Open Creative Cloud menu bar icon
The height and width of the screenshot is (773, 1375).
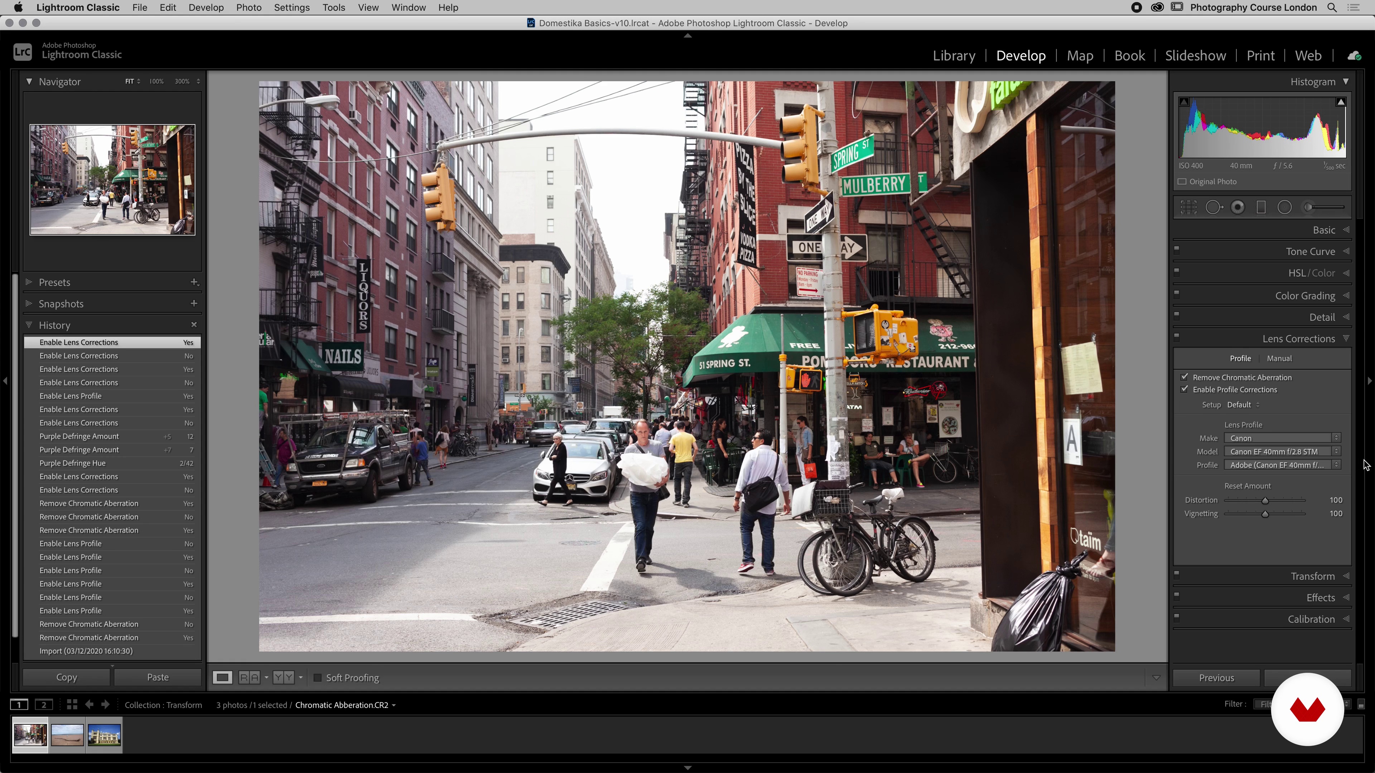tap(1157, 8)
